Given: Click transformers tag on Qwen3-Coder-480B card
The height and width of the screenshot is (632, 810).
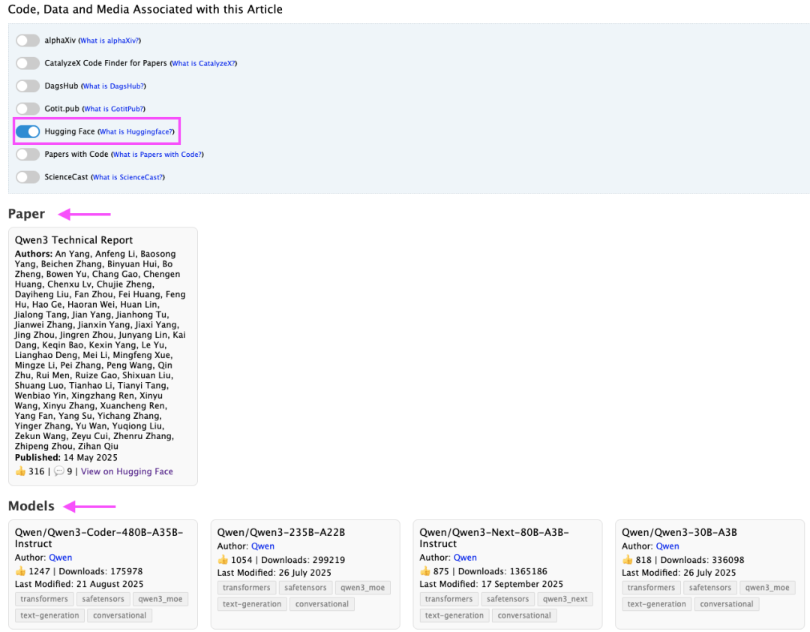Looking at the screenshot, I should (x=44, y=599).
